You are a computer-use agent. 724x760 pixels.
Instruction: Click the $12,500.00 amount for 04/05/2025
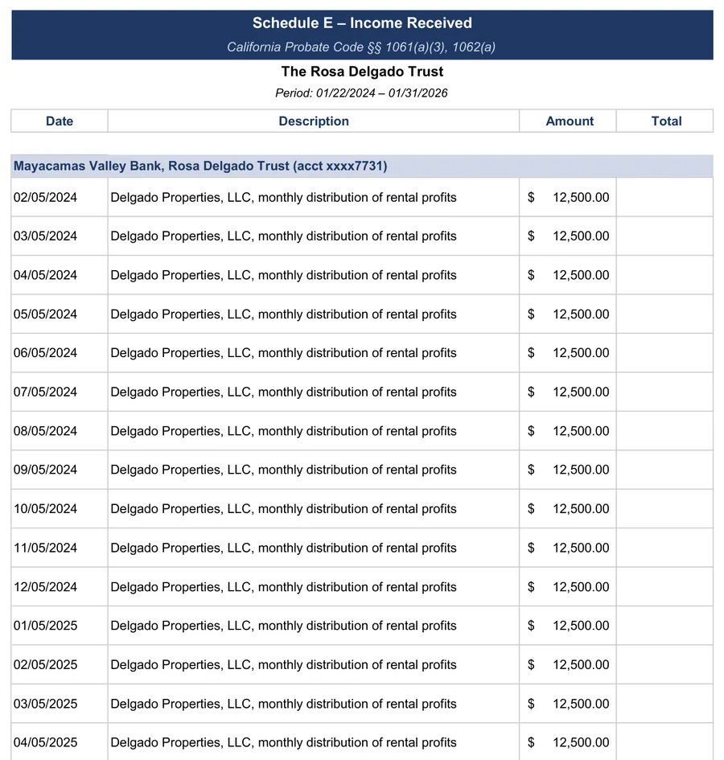[x=568, y=742]
